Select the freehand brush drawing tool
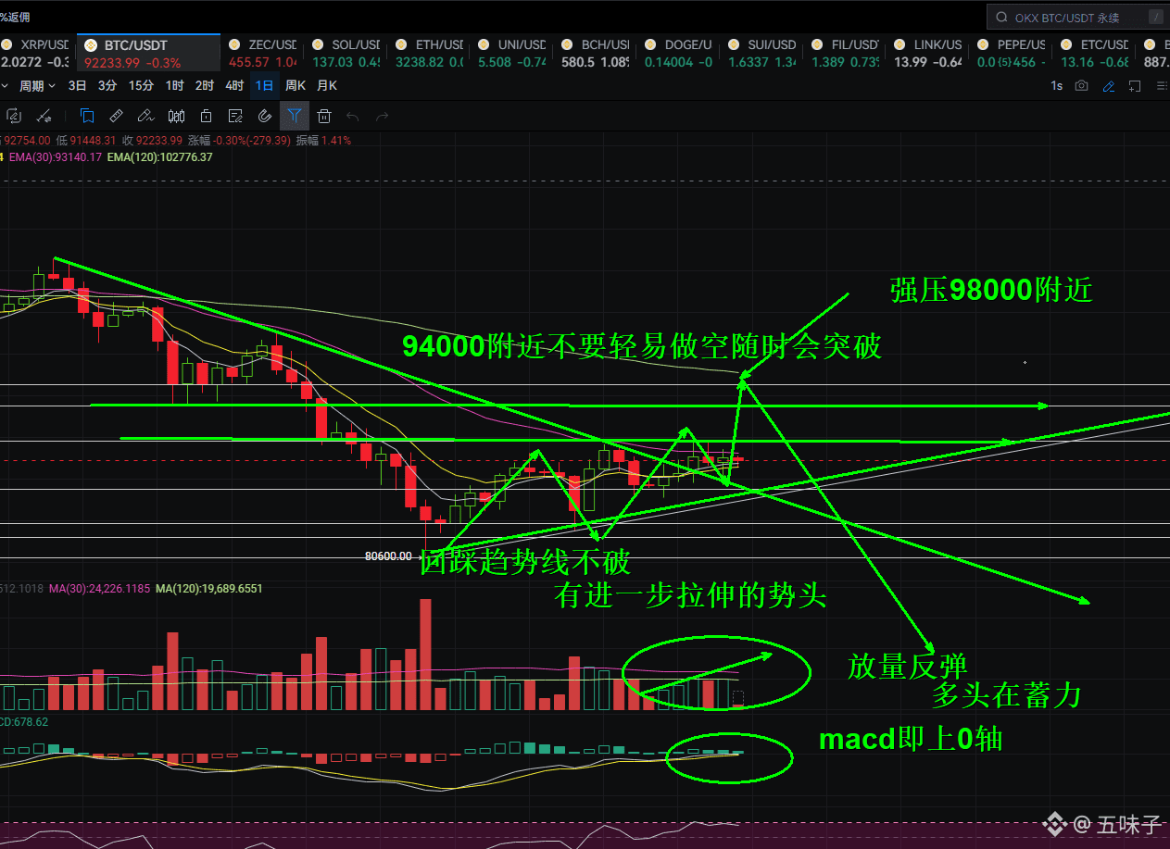The image size is (1170, 849). tap(146, 116)
